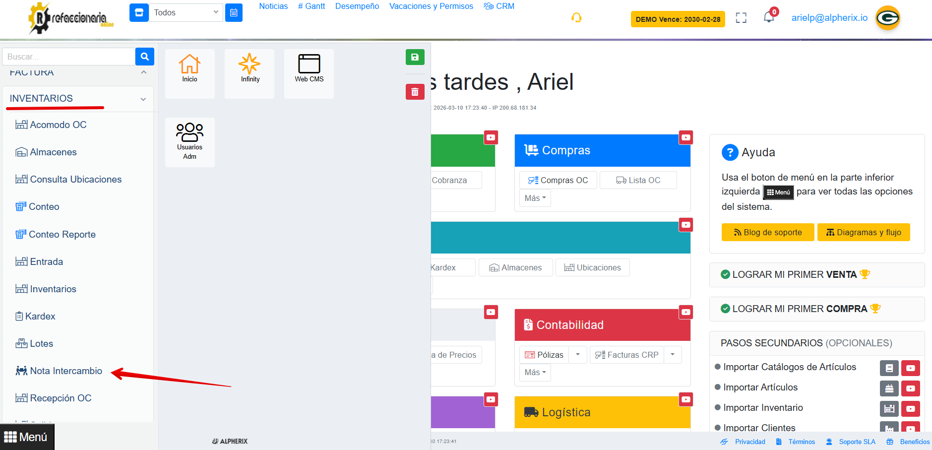Viewport: 932px width, 450px height.
Task: Select Nota Intercambio in the sidebar
Action: 65,371
